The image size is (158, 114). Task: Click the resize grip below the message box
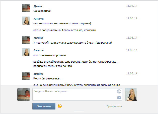(79, 110)
